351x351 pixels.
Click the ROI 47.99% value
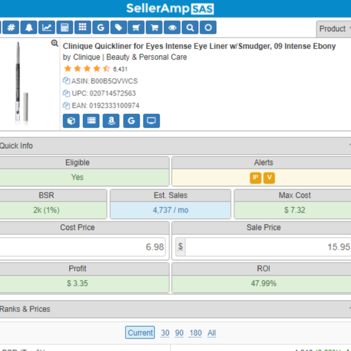264,283
